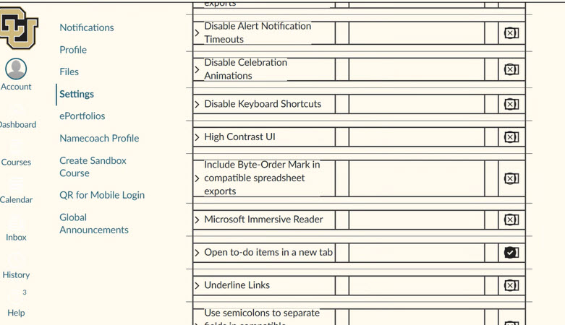Open Courses in global navigation
The image size is (565, 325).
click(x=16, y=162)
